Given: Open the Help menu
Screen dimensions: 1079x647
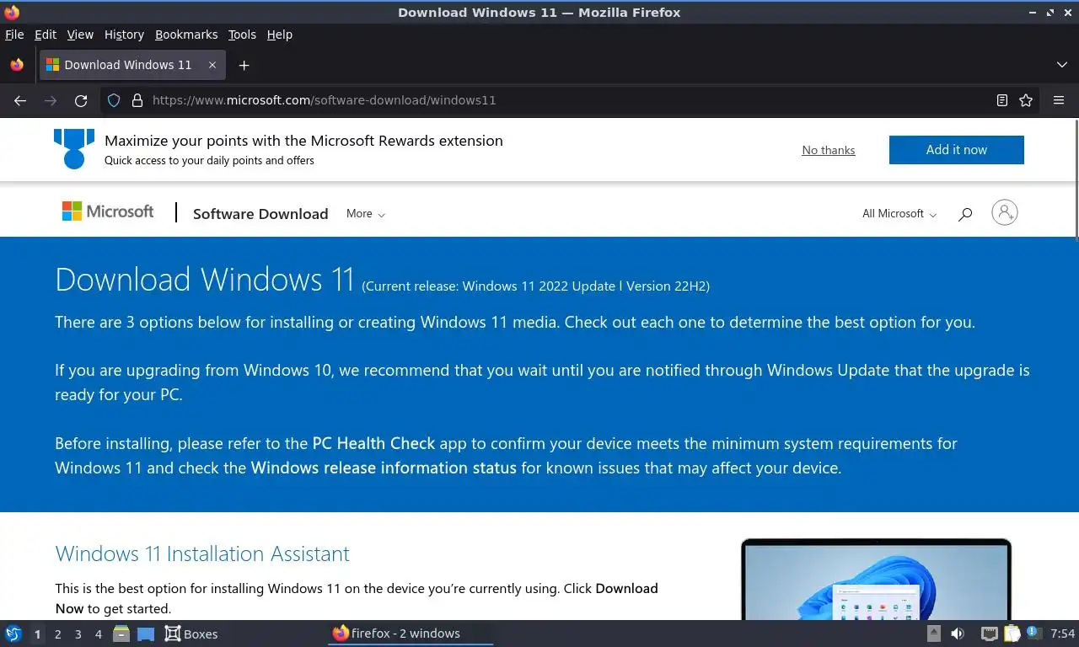Looking at the screenshot, I should [x=280, y=35].
